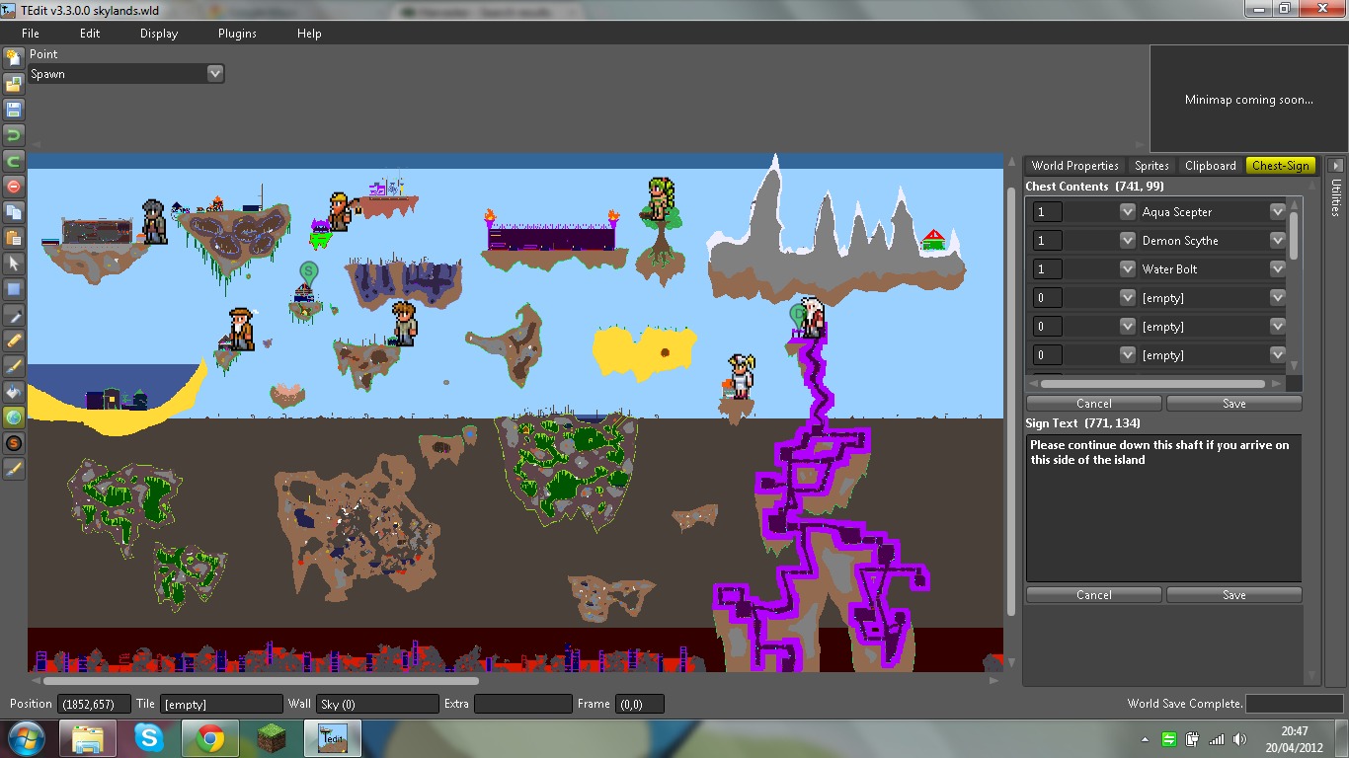Click the green Undo arrow icon

pyautogui.click(x=14, y=134)
